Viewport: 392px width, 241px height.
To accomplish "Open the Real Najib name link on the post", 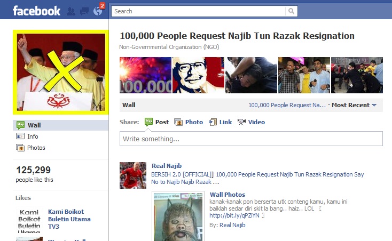I will [x=167, y=166].
